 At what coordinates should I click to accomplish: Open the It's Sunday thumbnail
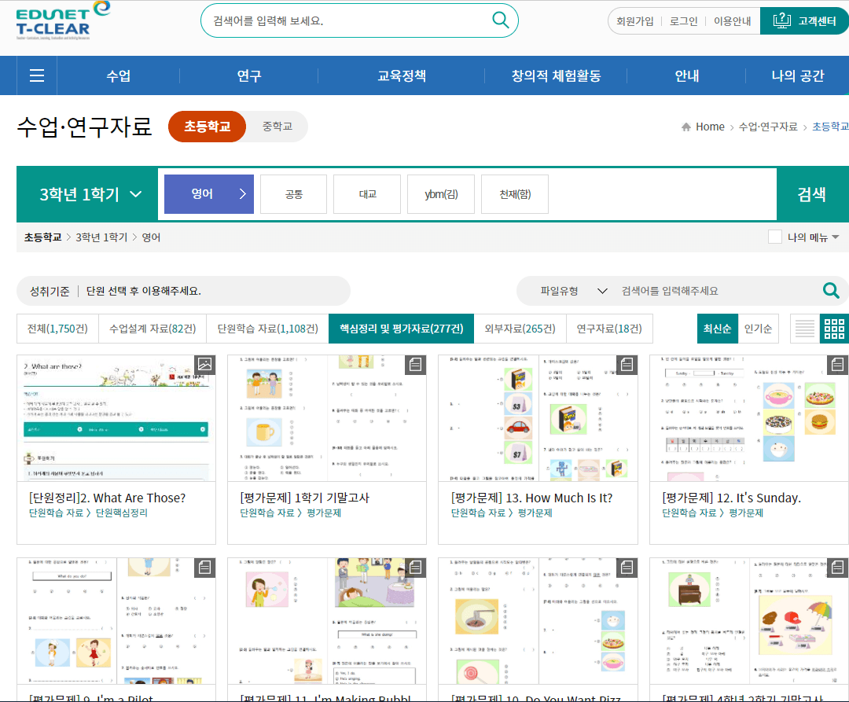tap(749, 418)
